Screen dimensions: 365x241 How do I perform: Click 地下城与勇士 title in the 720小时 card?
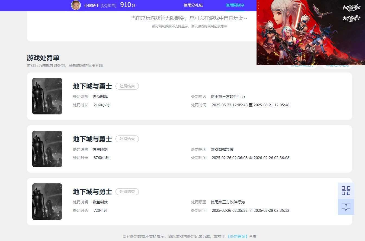[x=92, y=192]
